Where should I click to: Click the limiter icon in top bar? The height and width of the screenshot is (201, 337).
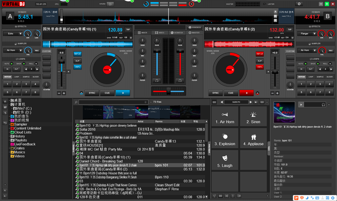[265, 4]
